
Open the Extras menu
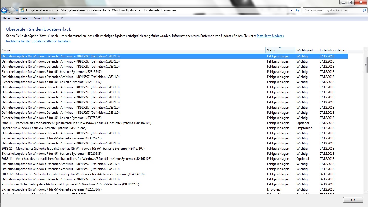(53, 18)
